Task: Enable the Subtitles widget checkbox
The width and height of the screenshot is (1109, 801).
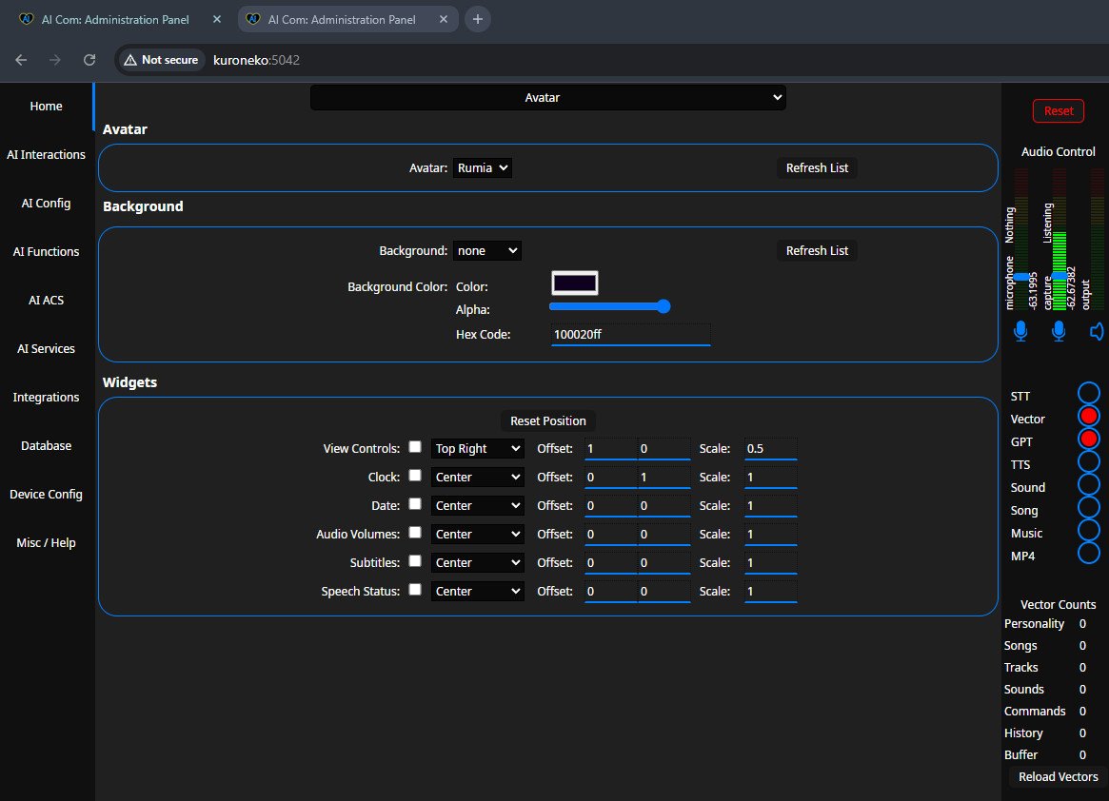Action: [415, 561]
